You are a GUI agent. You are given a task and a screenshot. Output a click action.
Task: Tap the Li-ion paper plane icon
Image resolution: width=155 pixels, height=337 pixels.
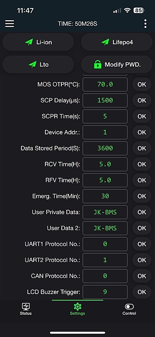coord(29,42)
